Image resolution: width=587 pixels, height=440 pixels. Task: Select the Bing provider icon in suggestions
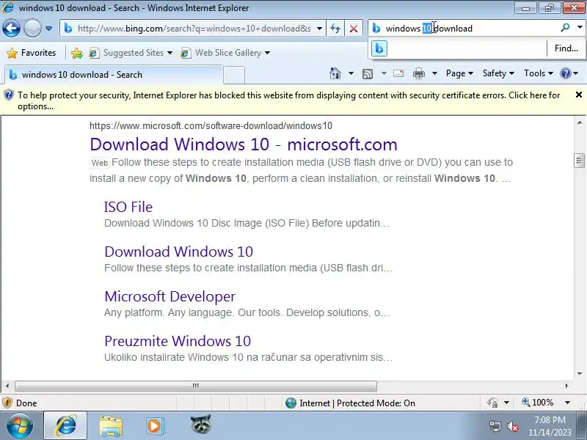pos(379,48)
